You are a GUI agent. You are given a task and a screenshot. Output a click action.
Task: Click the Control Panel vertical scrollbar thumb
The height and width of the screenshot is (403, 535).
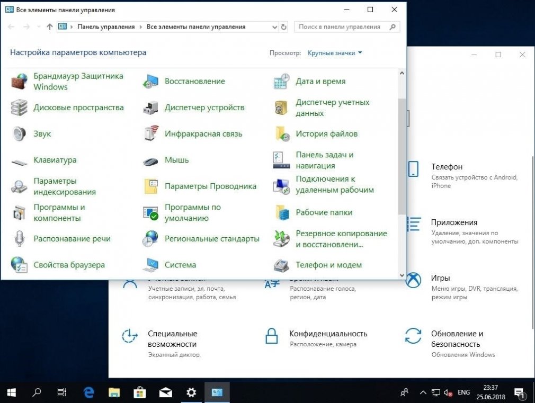coord(402,156)
